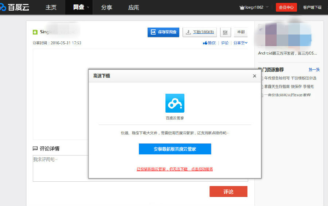Click 保存至网盘 button
The image size is (328, 206).
[x=163, y=32]
